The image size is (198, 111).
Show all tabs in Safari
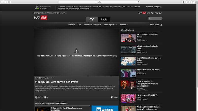tap(193, 2)
